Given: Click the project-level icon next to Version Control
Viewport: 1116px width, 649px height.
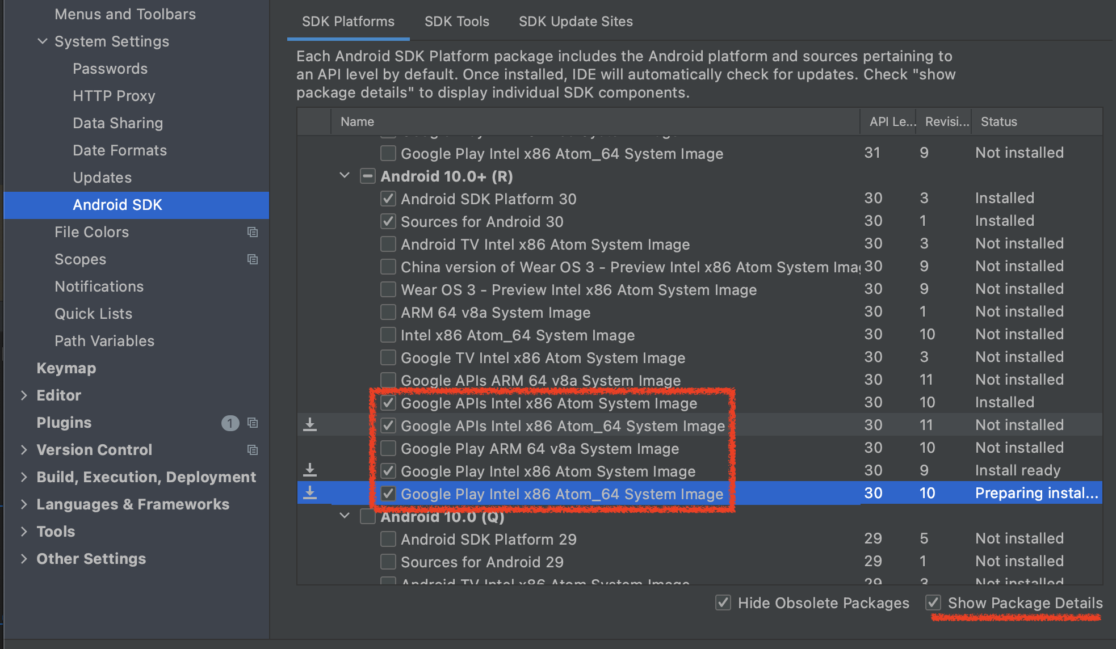Looking at the screenshot, I should pos(253,450).
